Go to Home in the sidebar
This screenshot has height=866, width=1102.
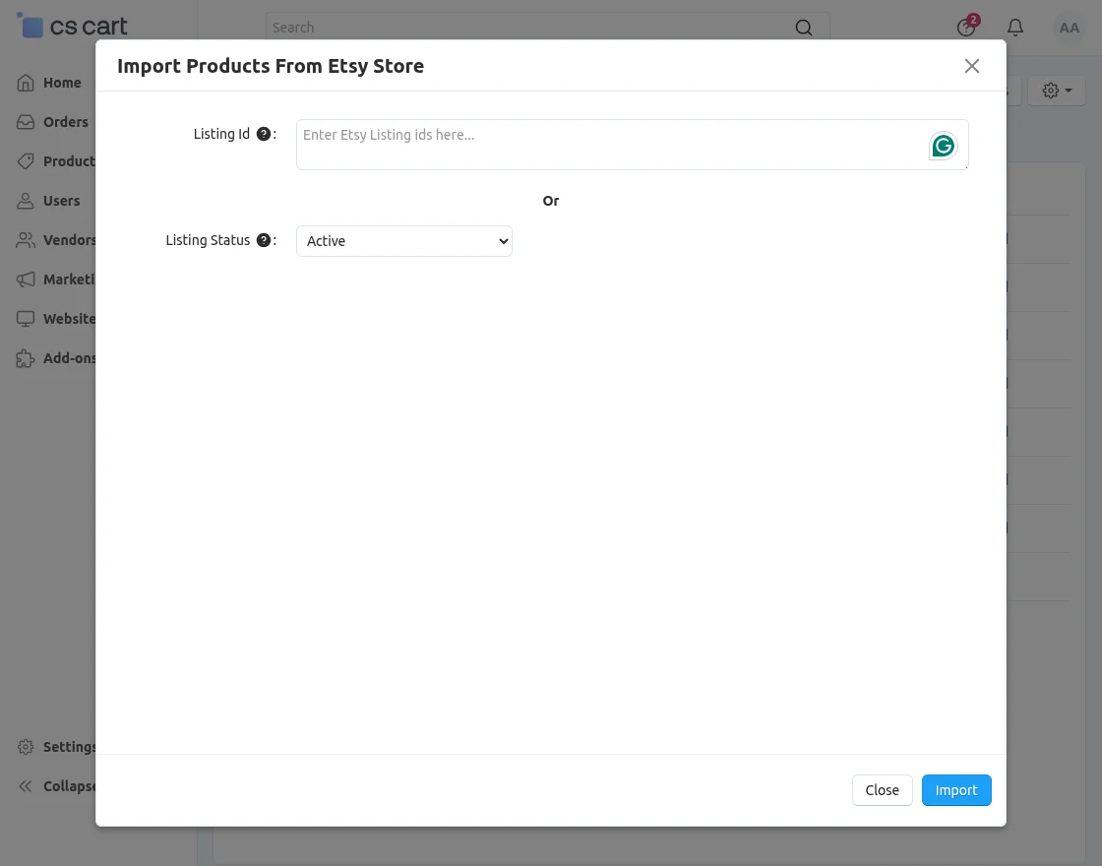[49, 83]
